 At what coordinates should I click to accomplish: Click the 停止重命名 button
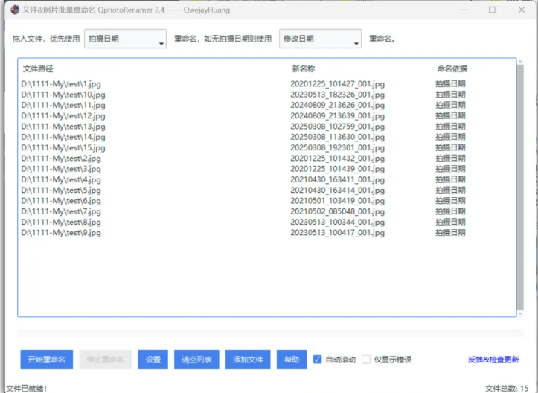[106, 360]
